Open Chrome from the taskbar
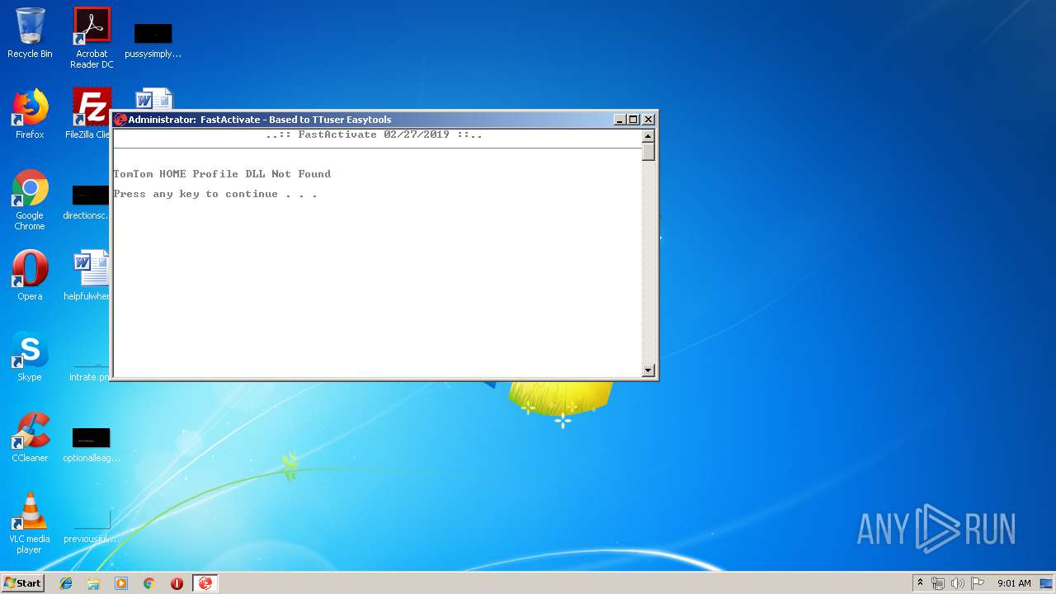 click(148, 583)
